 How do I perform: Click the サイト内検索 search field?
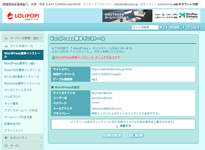(145, 27)
